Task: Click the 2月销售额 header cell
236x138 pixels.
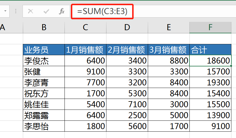Action: (x=127, y=49)
